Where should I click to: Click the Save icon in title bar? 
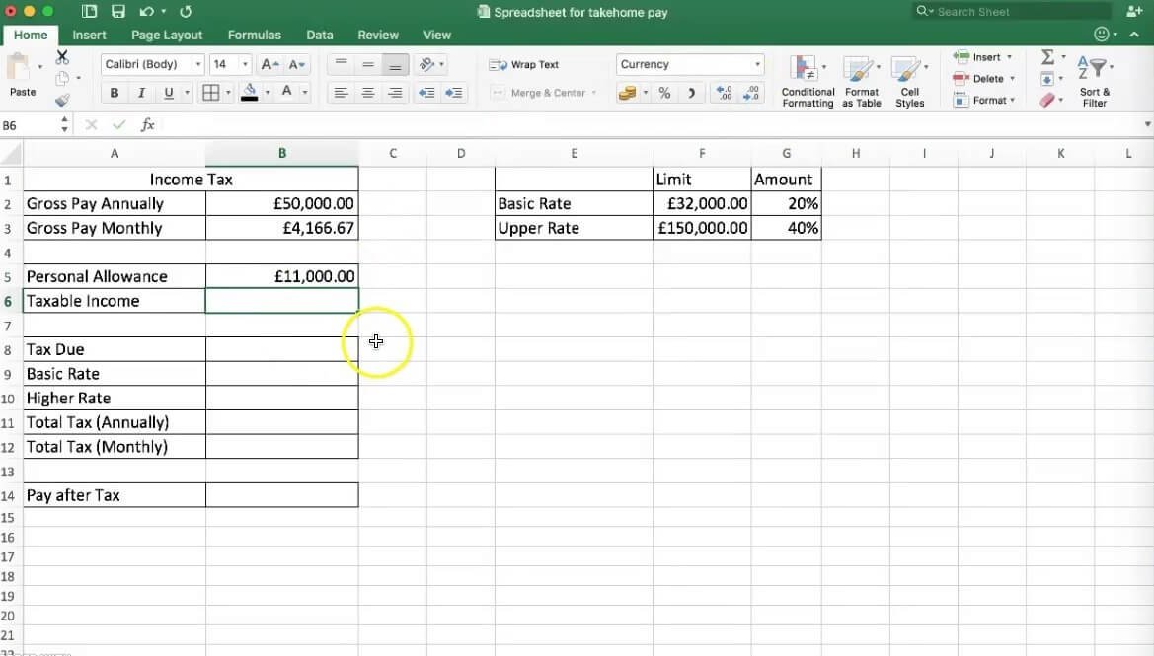pos(118,12)
